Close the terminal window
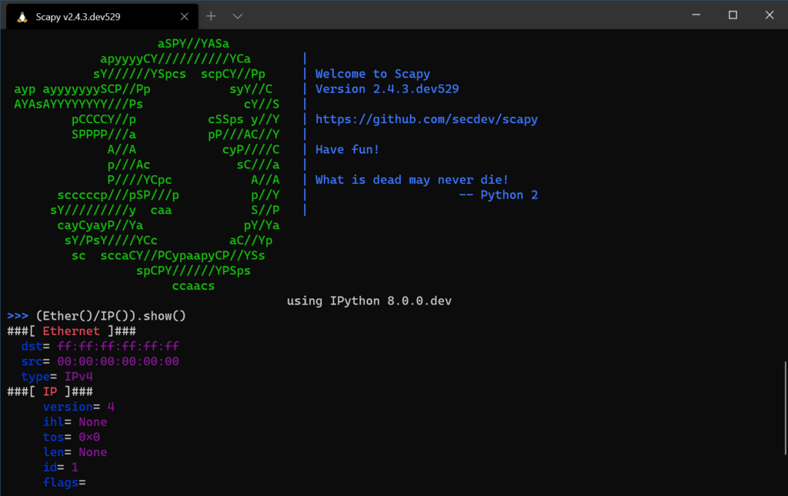 pyautogui.click(x=770, y=15)
